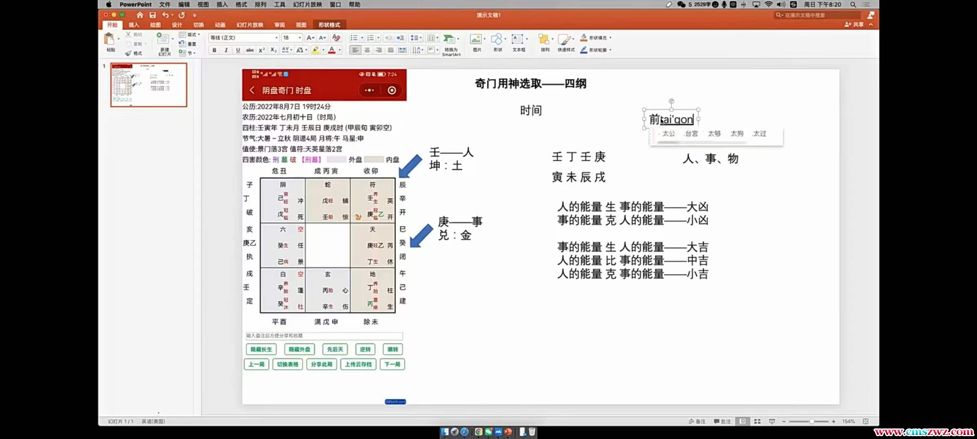Click the Spotlight search icon in macOS menu bar
The width and height of the screenshot is (977, 439).
853,4
